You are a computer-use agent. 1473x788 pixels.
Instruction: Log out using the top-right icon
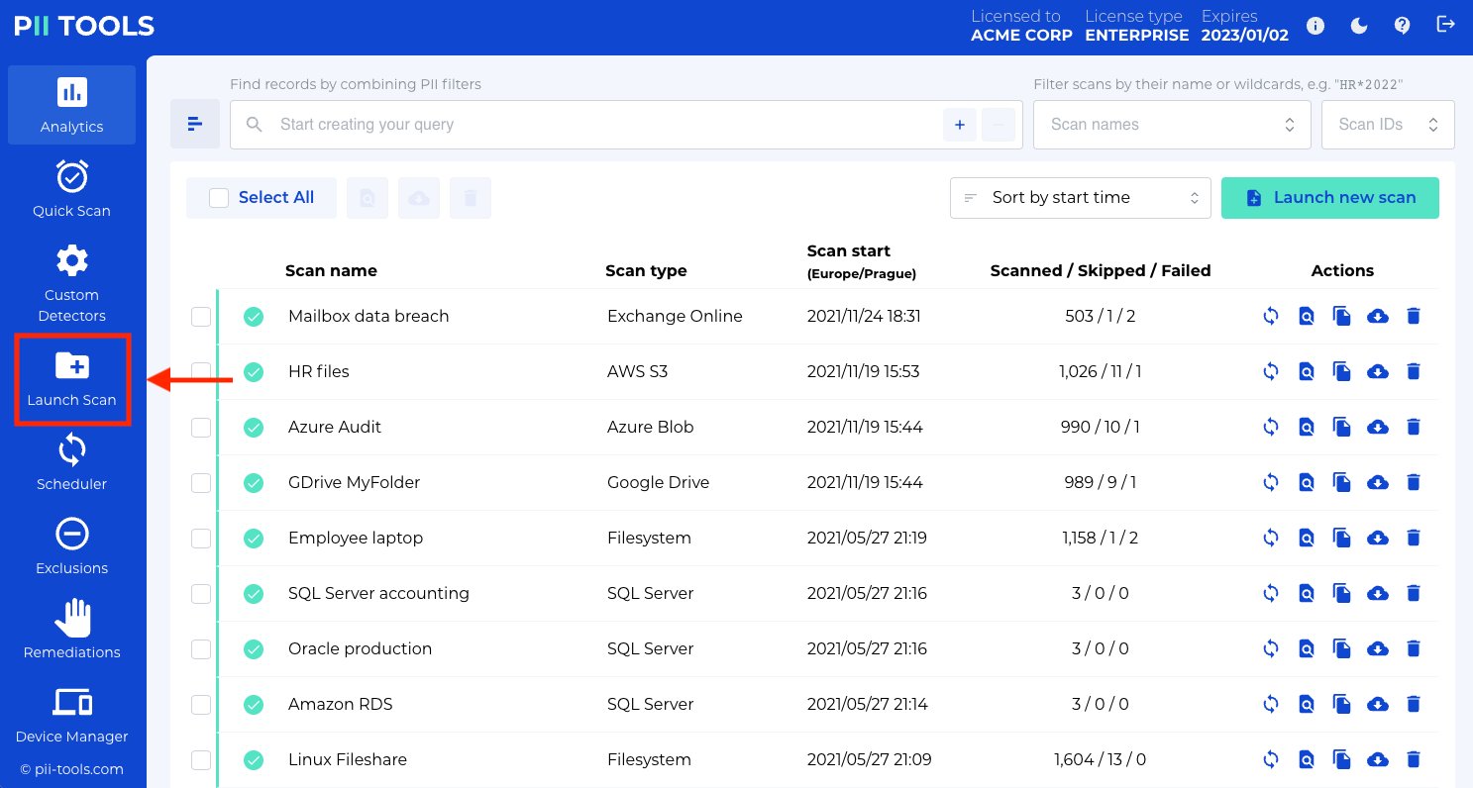(1446, 26)
